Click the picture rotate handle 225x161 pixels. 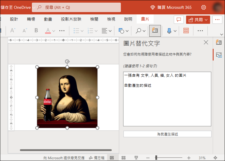[x=67, y=61]
